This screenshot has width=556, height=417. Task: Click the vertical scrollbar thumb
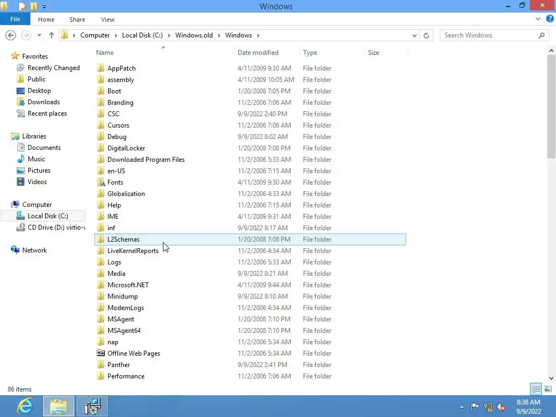551,107
